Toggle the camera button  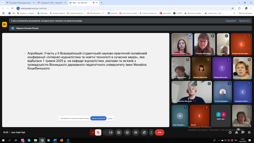point(111,132)
